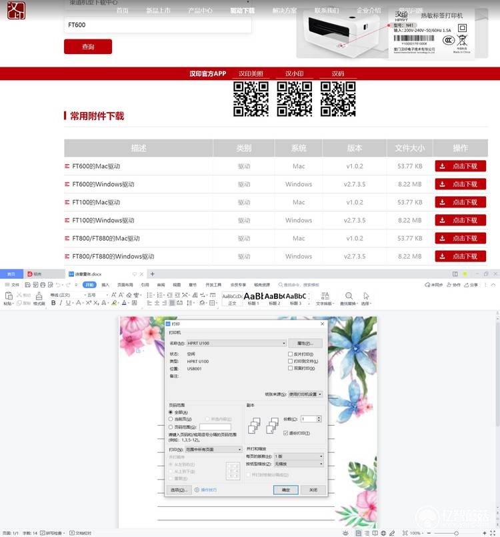
Task: Switch to the 插入 Insert ribbon tab
Action: [105, 285]
